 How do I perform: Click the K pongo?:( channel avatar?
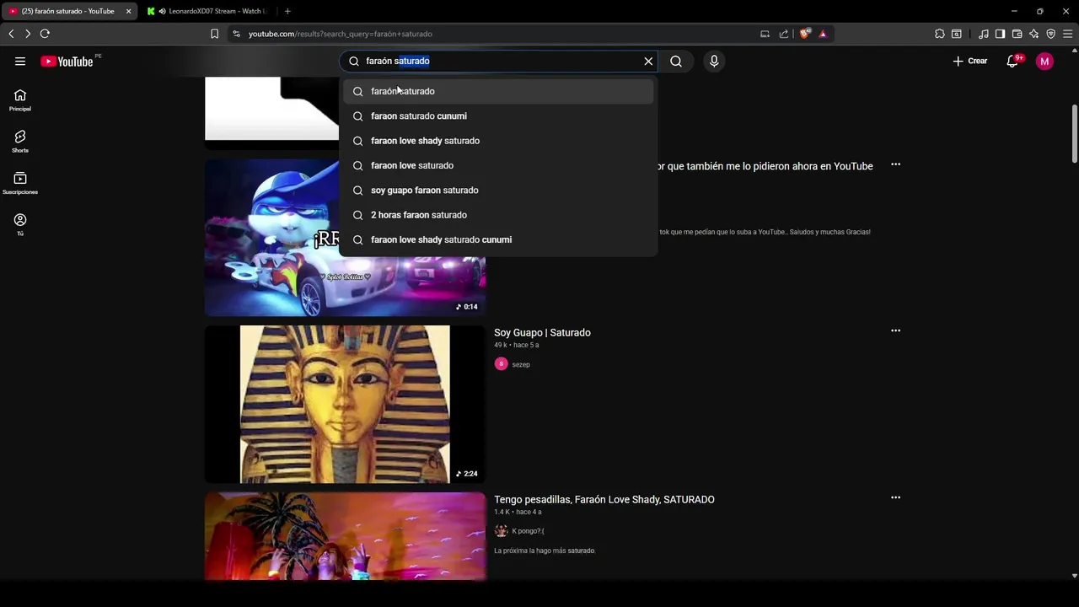pyautogui.click(x=501, y=530)
